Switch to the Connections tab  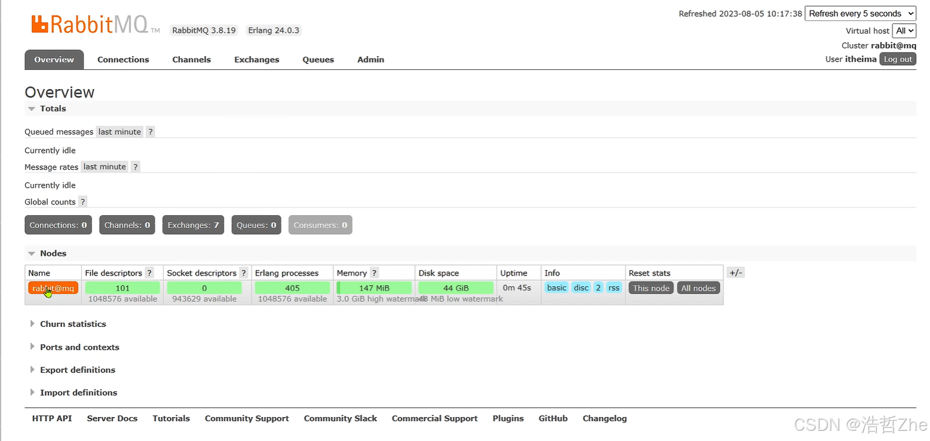(123, 60)
